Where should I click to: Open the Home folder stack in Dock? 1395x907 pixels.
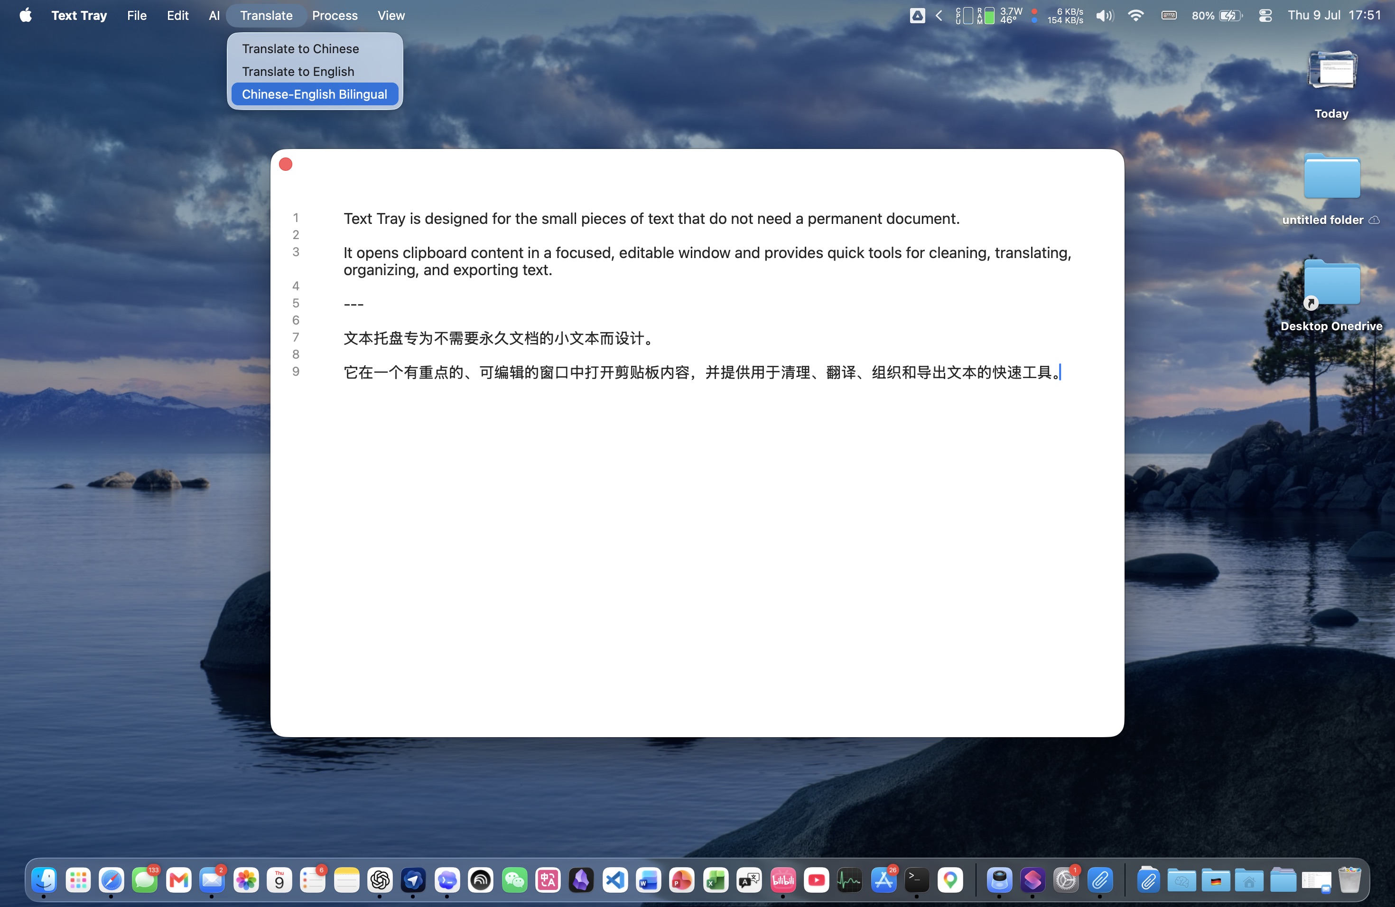click(x=1248, y=879)
